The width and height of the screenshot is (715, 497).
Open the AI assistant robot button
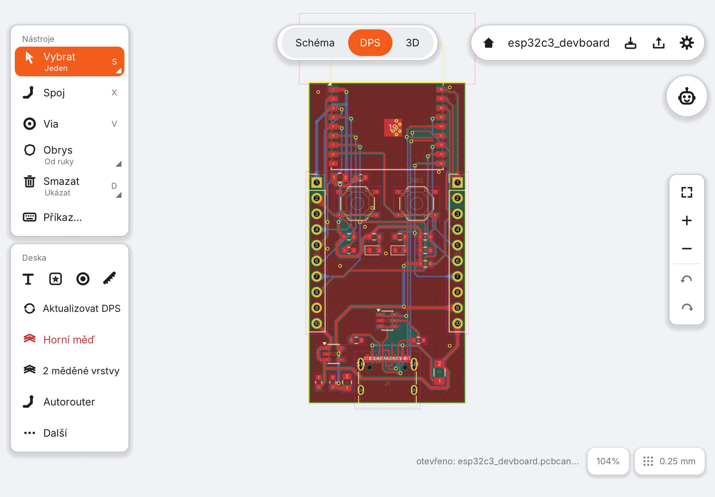(686, 97)
